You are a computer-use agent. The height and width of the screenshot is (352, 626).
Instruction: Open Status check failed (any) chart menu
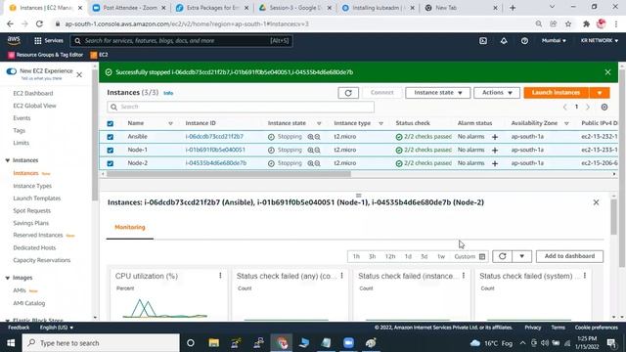coord(342,276)
